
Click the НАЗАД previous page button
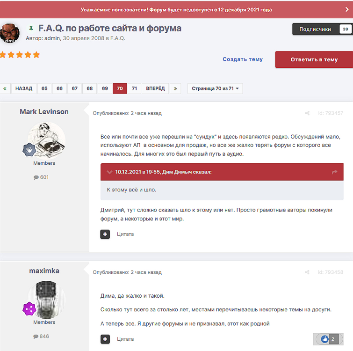point(24,88)
